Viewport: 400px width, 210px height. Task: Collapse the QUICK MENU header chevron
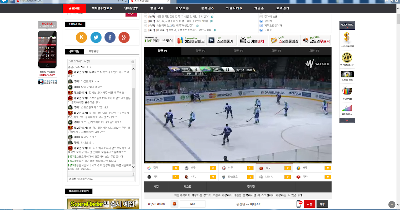pyautogui.click(x=347, y=28)
